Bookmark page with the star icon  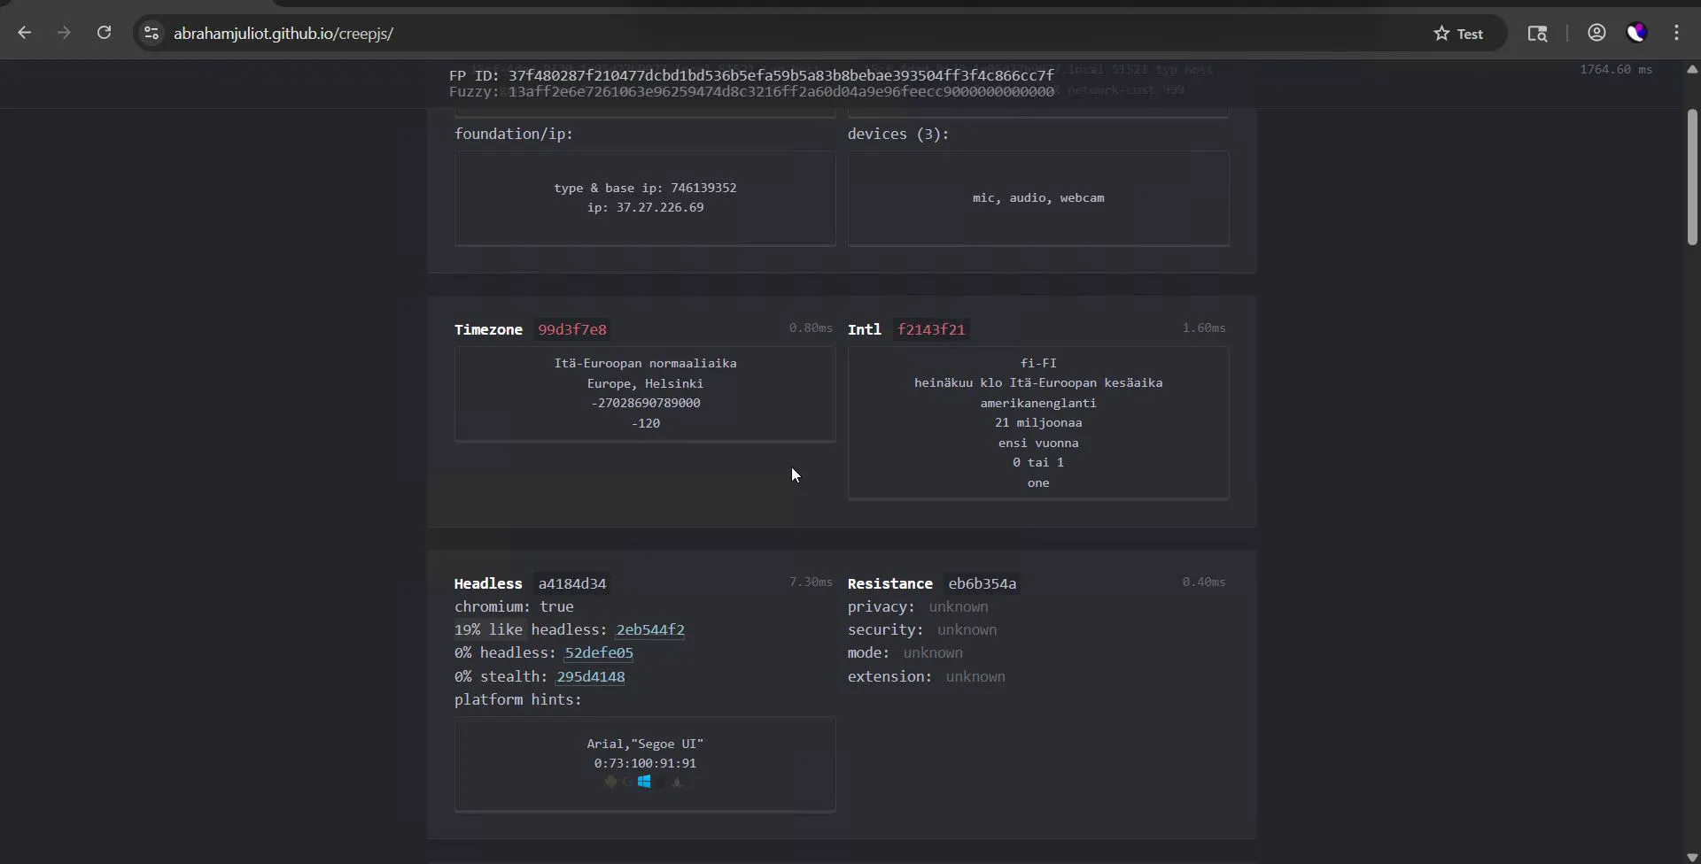pos(1441,33)
